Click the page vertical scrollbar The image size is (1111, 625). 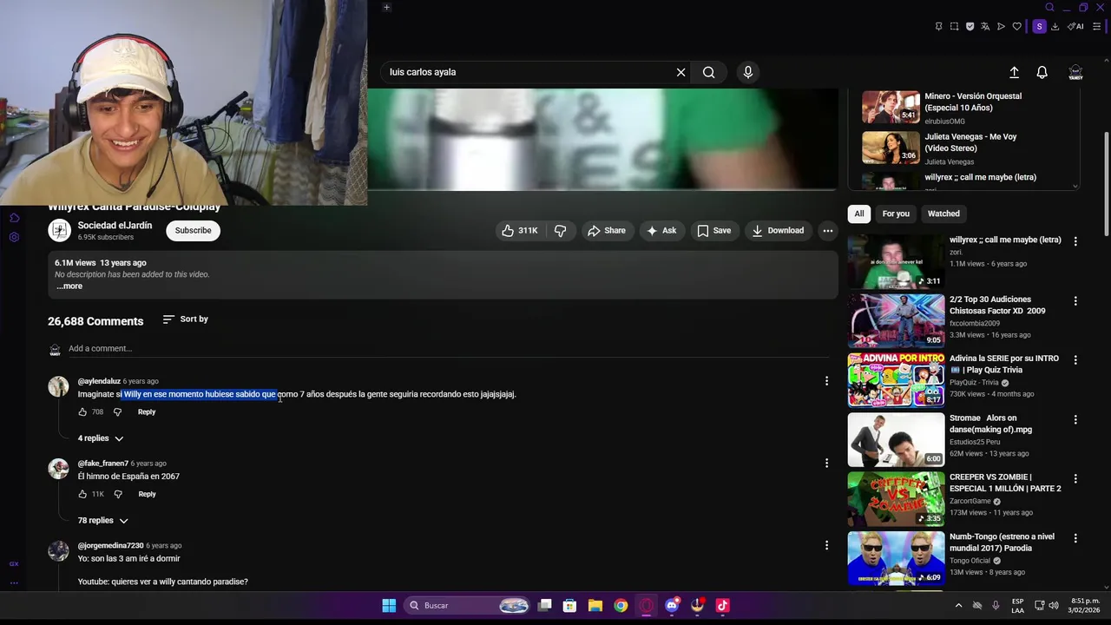click(x=1106, y=182)
